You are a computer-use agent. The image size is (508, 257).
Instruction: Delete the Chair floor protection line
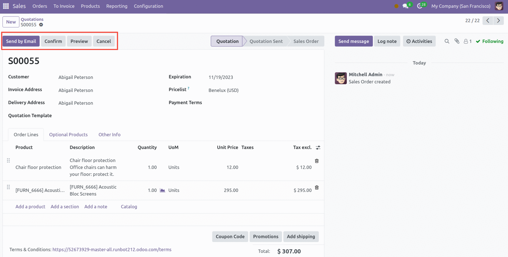[x=317, y=161]
